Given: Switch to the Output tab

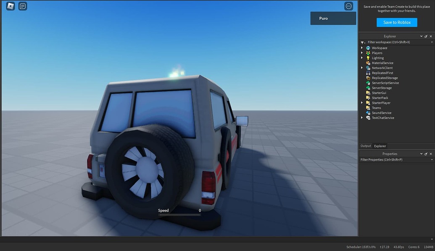Looking at the screenshot, I should coord(365,146).
